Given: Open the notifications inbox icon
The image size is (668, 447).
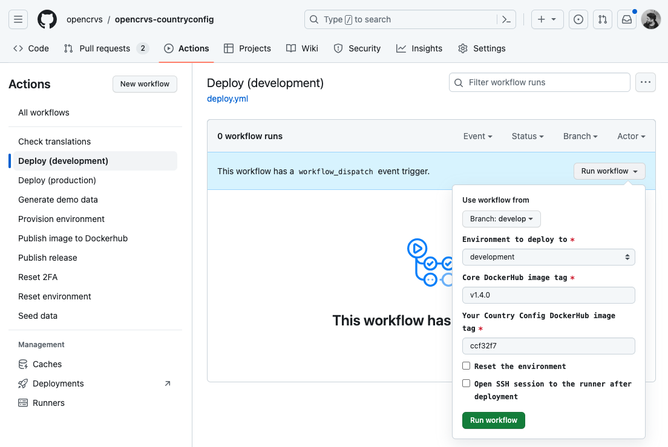Looking at the screenshot, I should [627, 19].
